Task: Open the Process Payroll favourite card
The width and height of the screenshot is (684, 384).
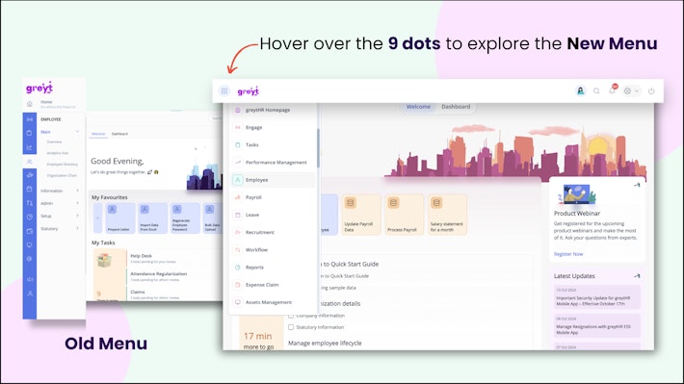Action: [404, 215]
